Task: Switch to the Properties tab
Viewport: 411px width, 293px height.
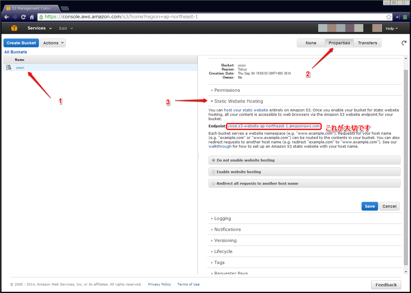Action: [339, 43]
